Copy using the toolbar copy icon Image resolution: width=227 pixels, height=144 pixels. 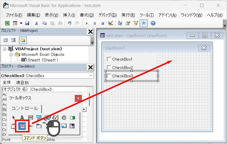tap(44, 23)
